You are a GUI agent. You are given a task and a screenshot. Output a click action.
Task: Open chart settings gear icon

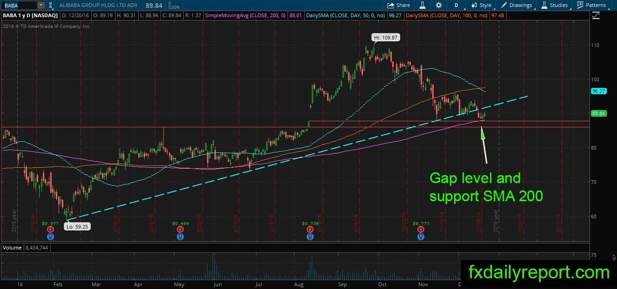click(x=438, y=5)
